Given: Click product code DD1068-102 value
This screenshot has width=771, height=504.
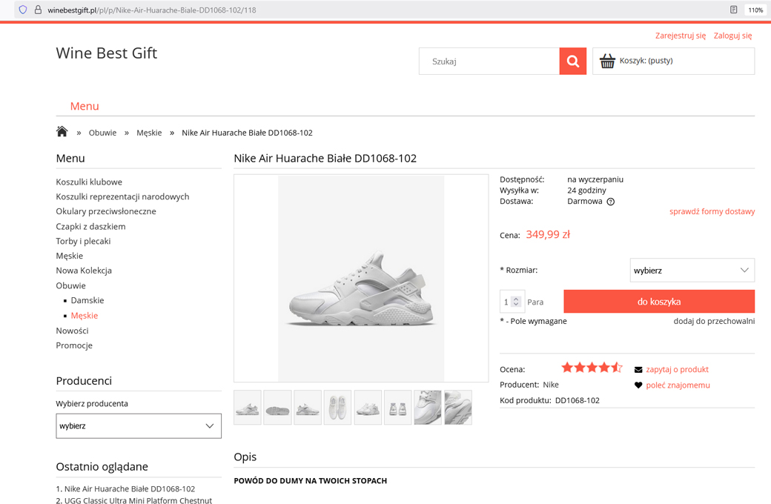Looking at the screenshot, I should pyautogui.click(x=578, y=400).
